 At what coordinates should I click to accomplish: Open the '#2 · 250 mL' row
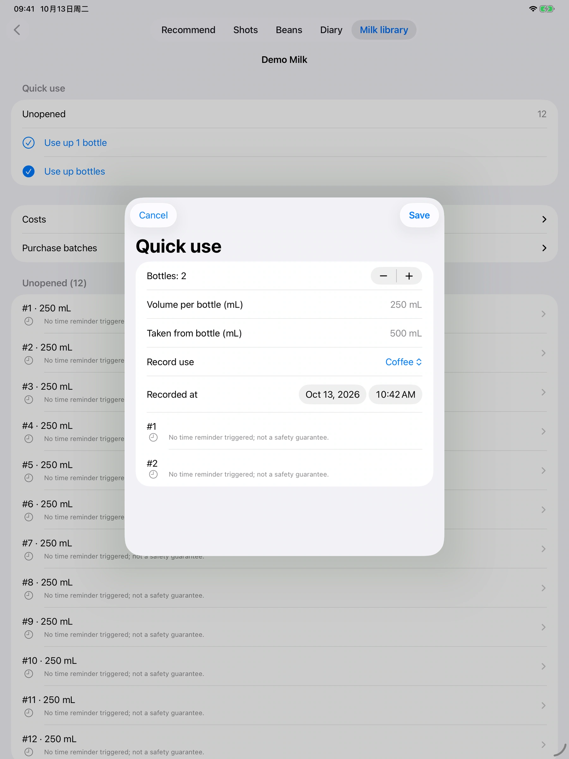[x=284, y=353]
